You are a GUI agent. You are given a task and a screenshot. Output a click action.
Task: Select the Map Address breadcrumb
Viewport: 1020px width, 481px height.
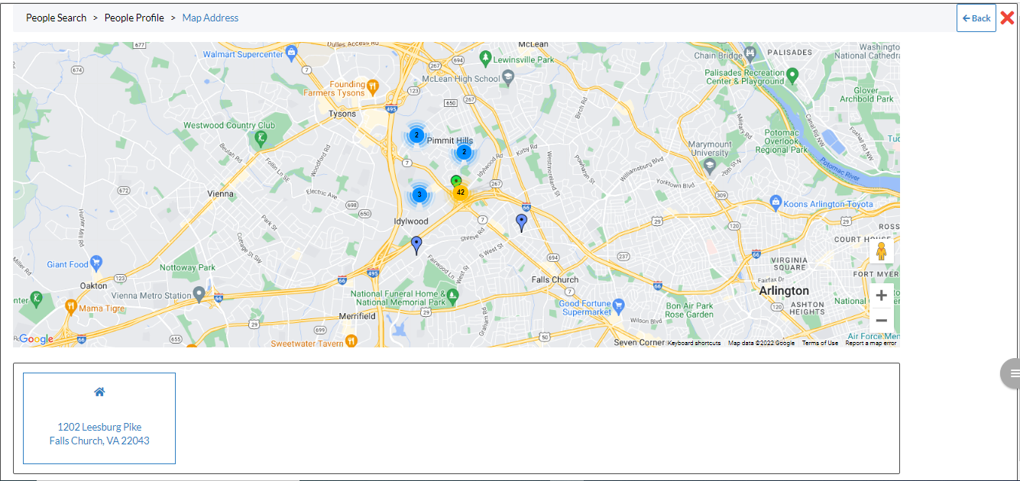click(210, 18)
